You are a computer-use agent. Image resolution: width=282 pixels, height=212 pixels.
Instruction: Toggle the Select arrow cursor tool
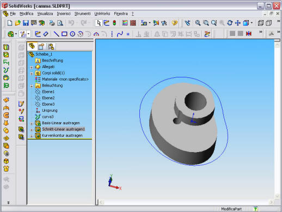(99, 23)
